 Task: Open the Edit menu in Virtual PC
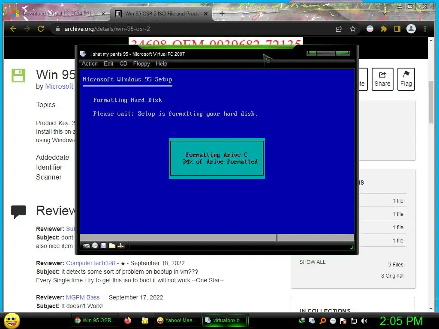coord(108,63)
